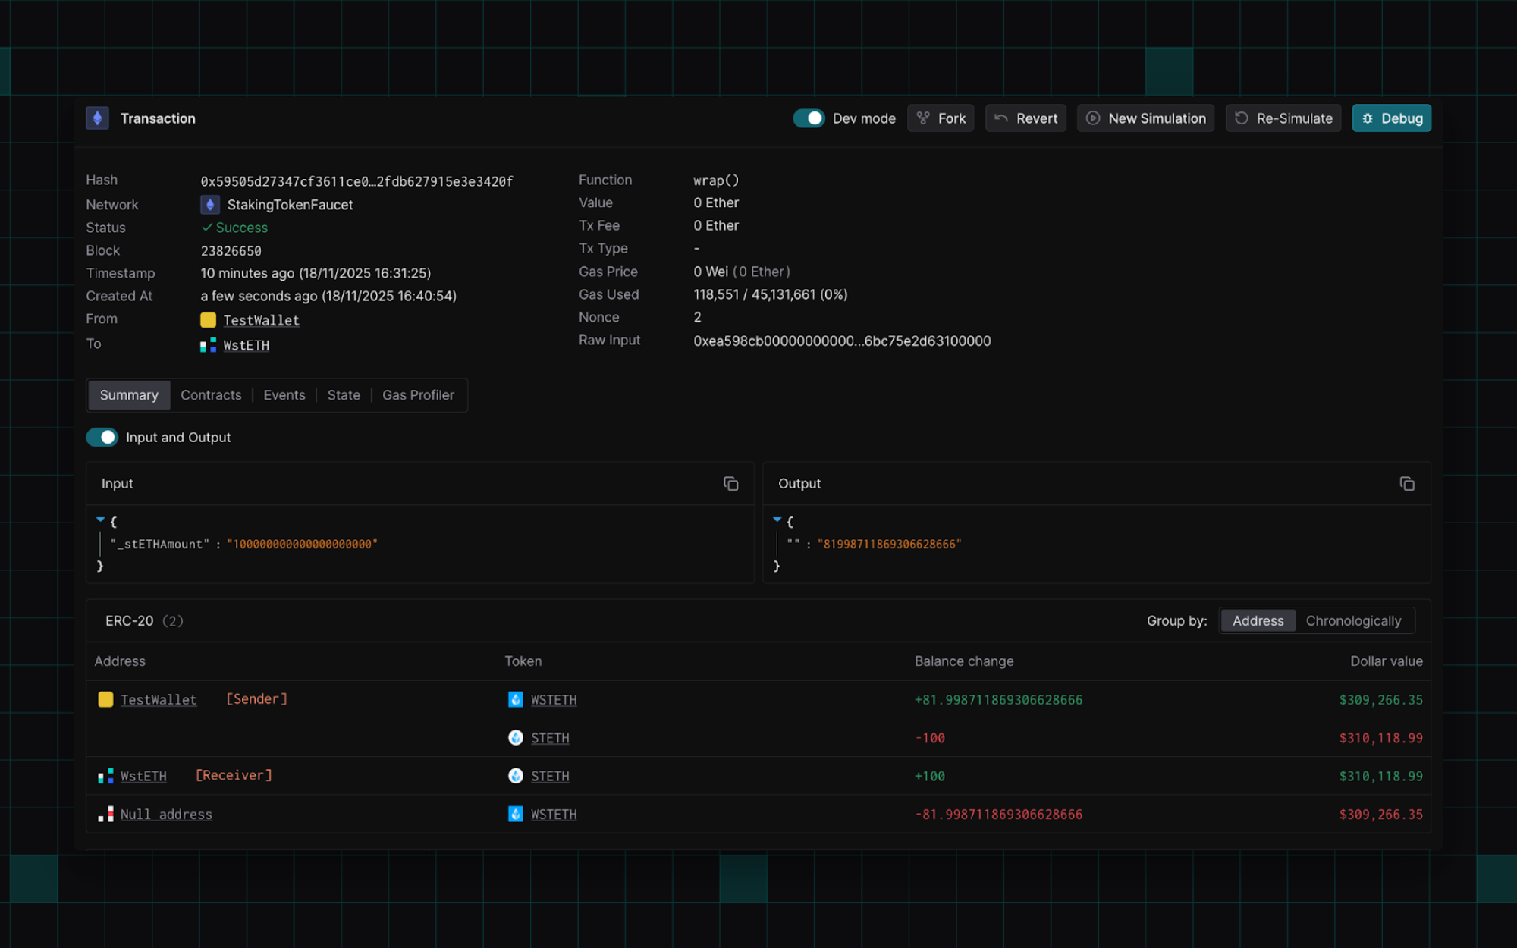Screen dimensions: 1517x948
Task: Collapse the Input JSON object arrow
Action: tap(100, 520)
